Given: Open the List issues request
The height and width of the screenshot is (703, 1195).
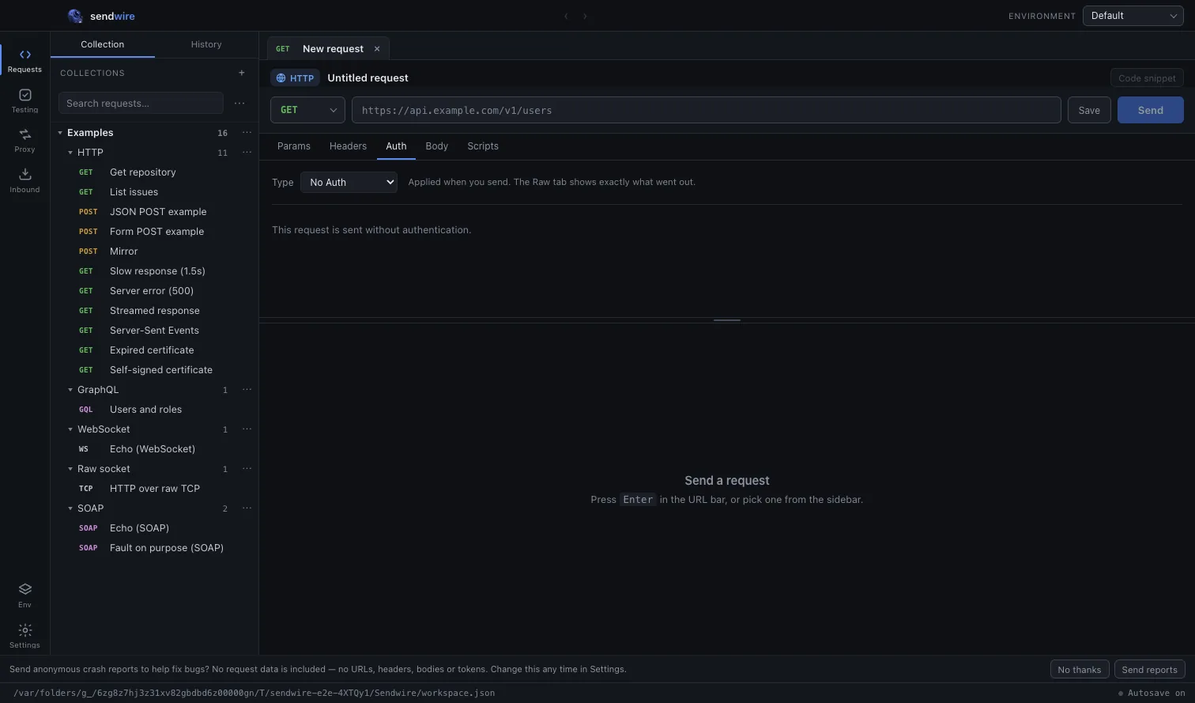Looking at the screenshot, I should [x=155, y=192].
